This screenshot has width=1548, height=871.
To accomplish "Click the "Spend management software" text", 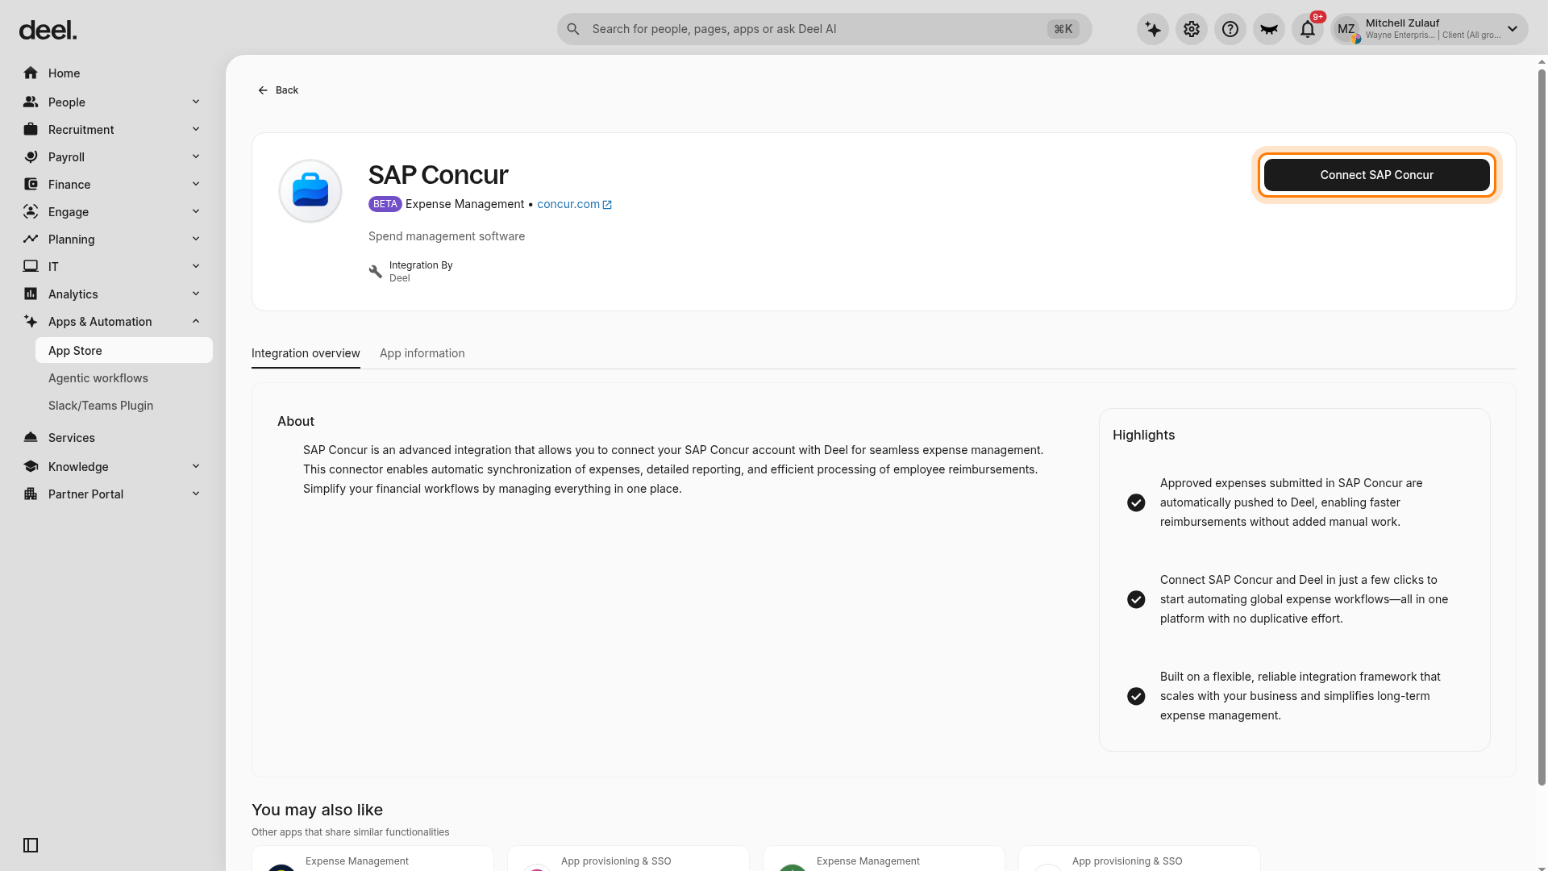I will [x=447, y=236].
